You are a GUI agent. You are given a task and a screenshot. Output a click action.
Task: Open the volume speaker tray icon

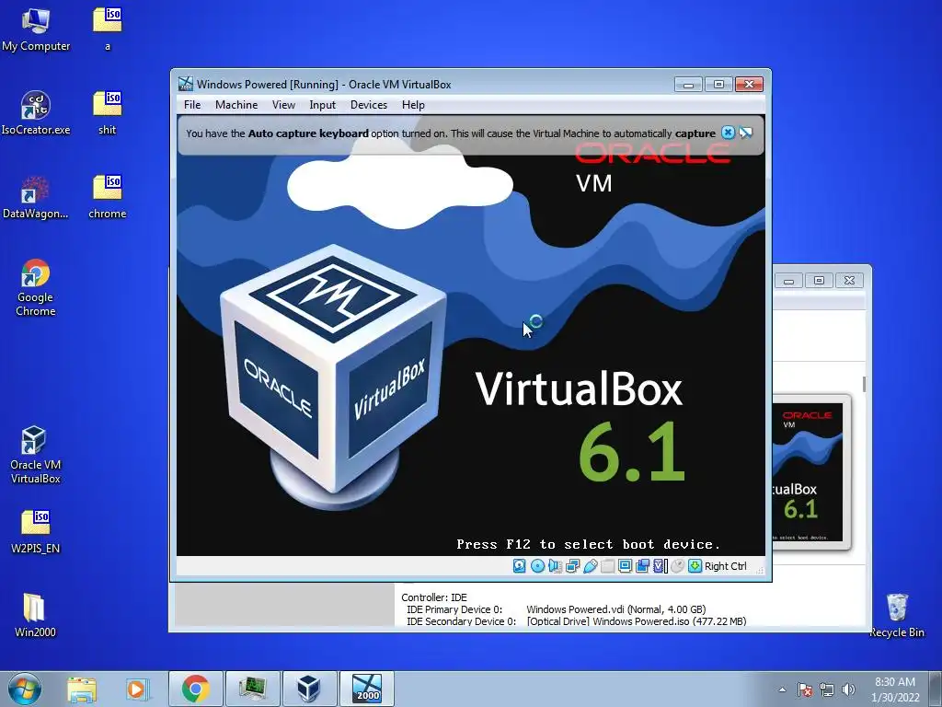coord(848,690)
